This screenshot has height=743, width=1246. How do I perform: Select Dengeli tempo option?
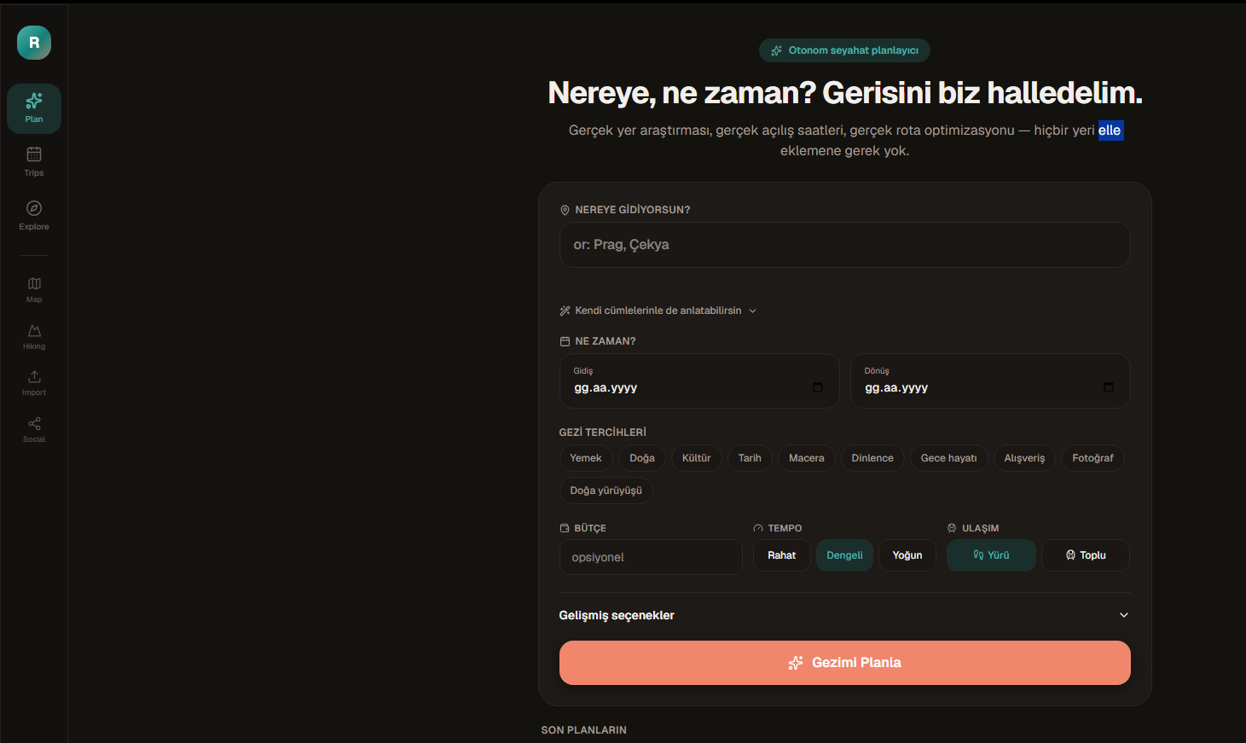point(844,555)
